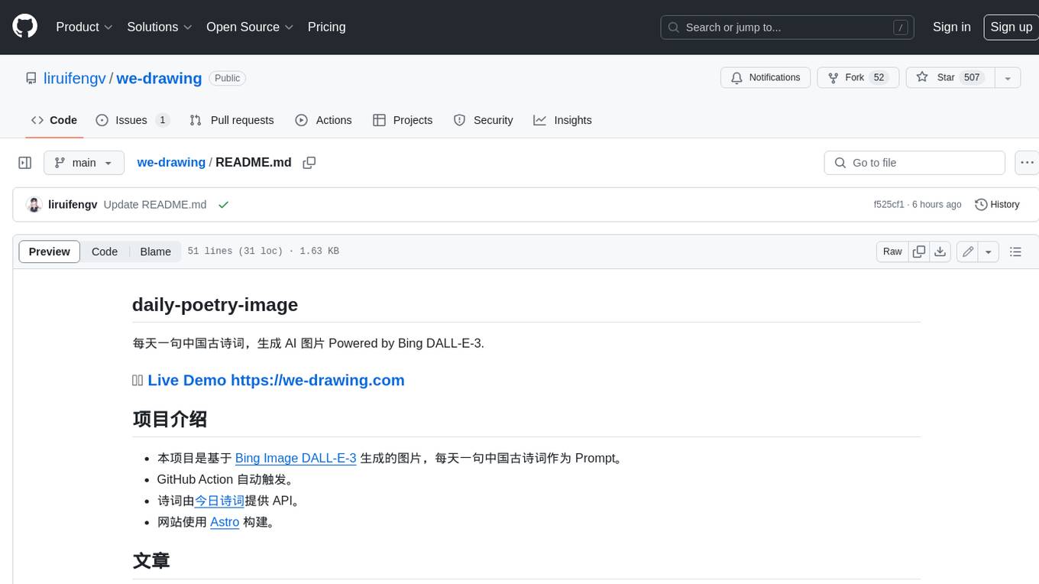Focus the Go to file field
This screenshot has height=584, width=1039.
pyautogui.click(x=914, y=163)
